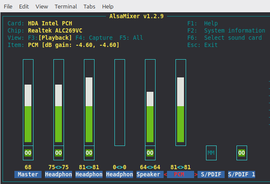
Task: Toggle mute box under the 75<>75 Headphone channel
Action: [58, 153]
